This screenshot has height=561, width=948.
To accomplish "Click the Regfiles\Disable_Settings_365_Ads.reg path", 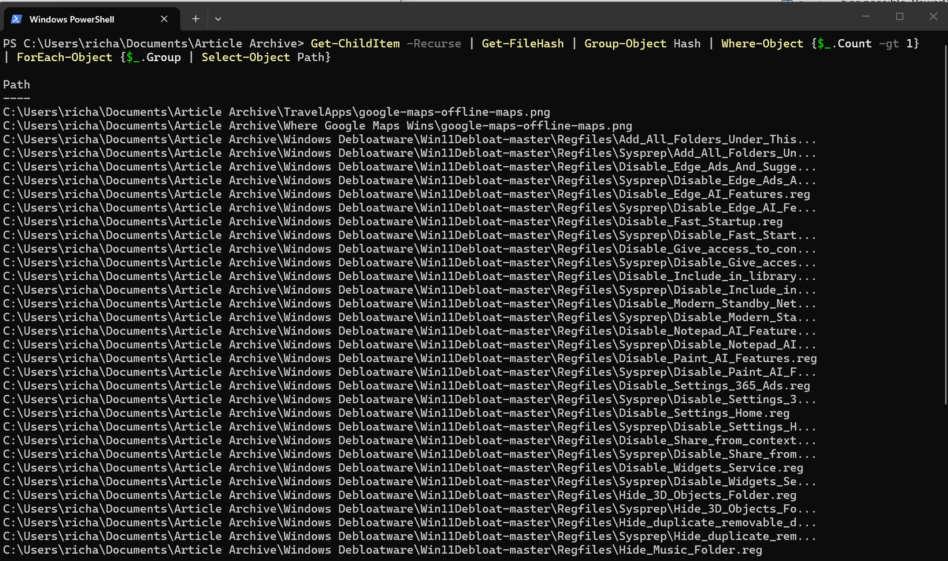I will click(407, 386).
